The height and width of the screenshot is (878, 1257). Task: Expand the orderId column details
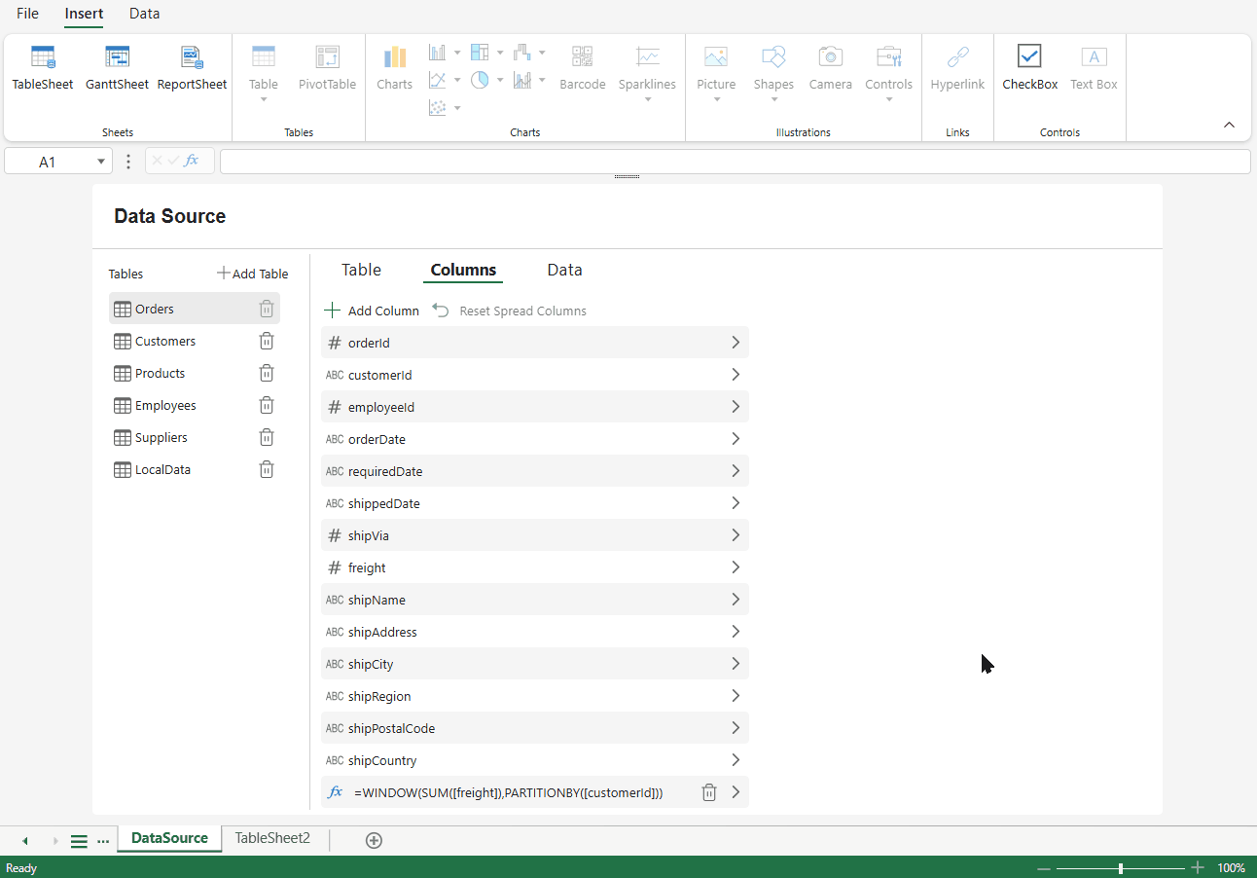(736, 343)
